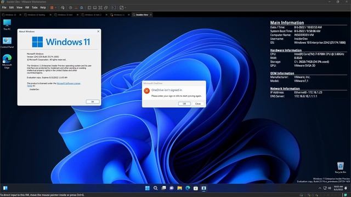The width and height of the screenshot is (351, 197).
Task: Close the Windows 10 testing tab
Action: [x=50, y=15]
